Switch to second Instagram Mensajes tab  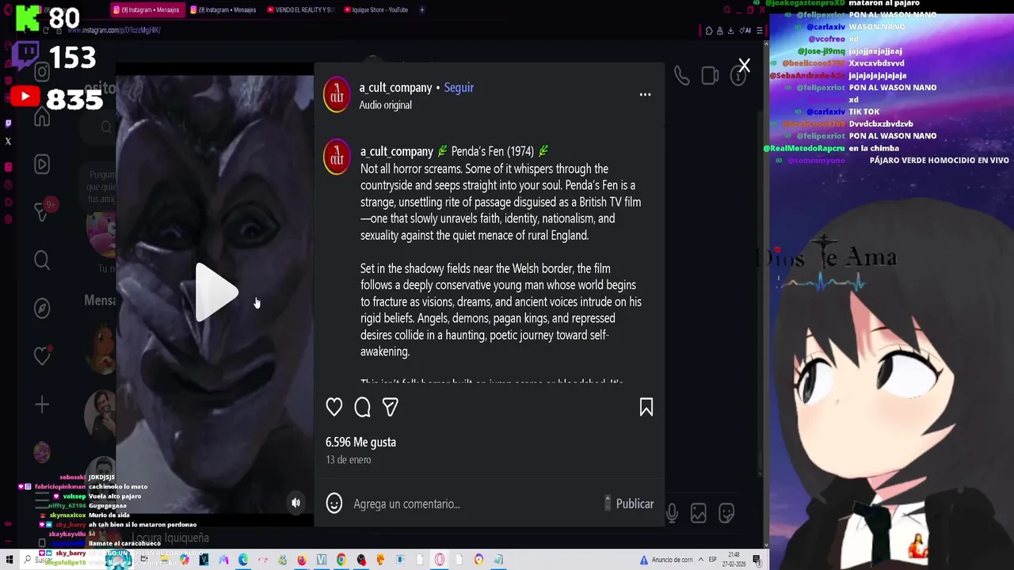coord(223,10)
